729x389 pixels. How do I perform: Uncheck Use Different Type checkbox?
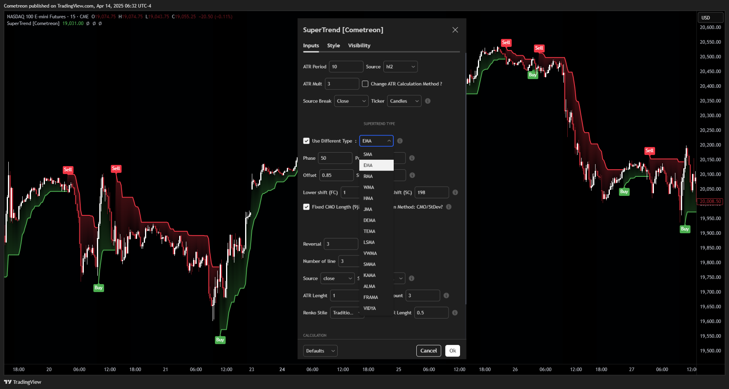pyautogui.click(x=306, y=141)
